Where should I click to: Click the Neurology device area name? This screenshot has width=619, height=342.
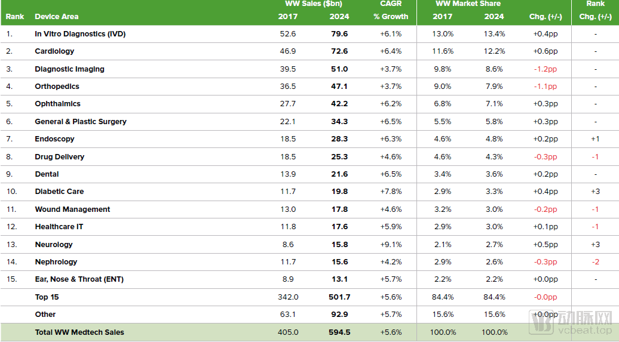coord(54,245)
